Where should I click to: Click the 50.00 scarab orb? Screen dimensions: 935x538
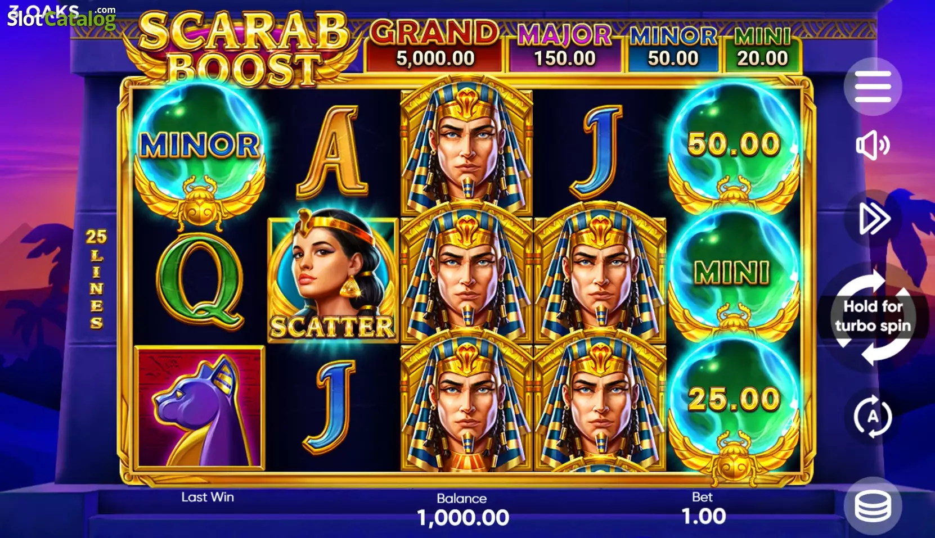click(x=733, y=148)
